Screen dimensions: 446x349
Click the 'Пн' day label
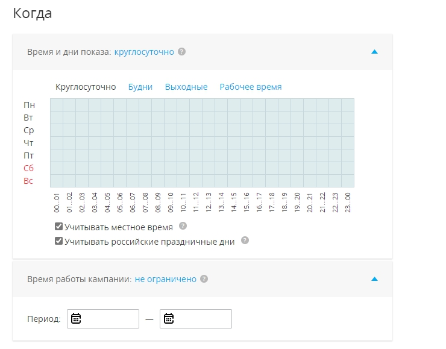click(x=29, y=105)
